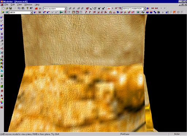Expand the AMON model dropdown

tap(31, 12)
